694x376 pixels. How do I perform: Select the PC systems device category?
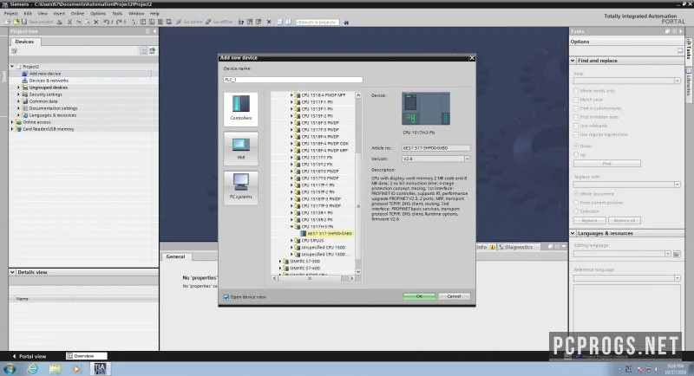coord(241,188)
